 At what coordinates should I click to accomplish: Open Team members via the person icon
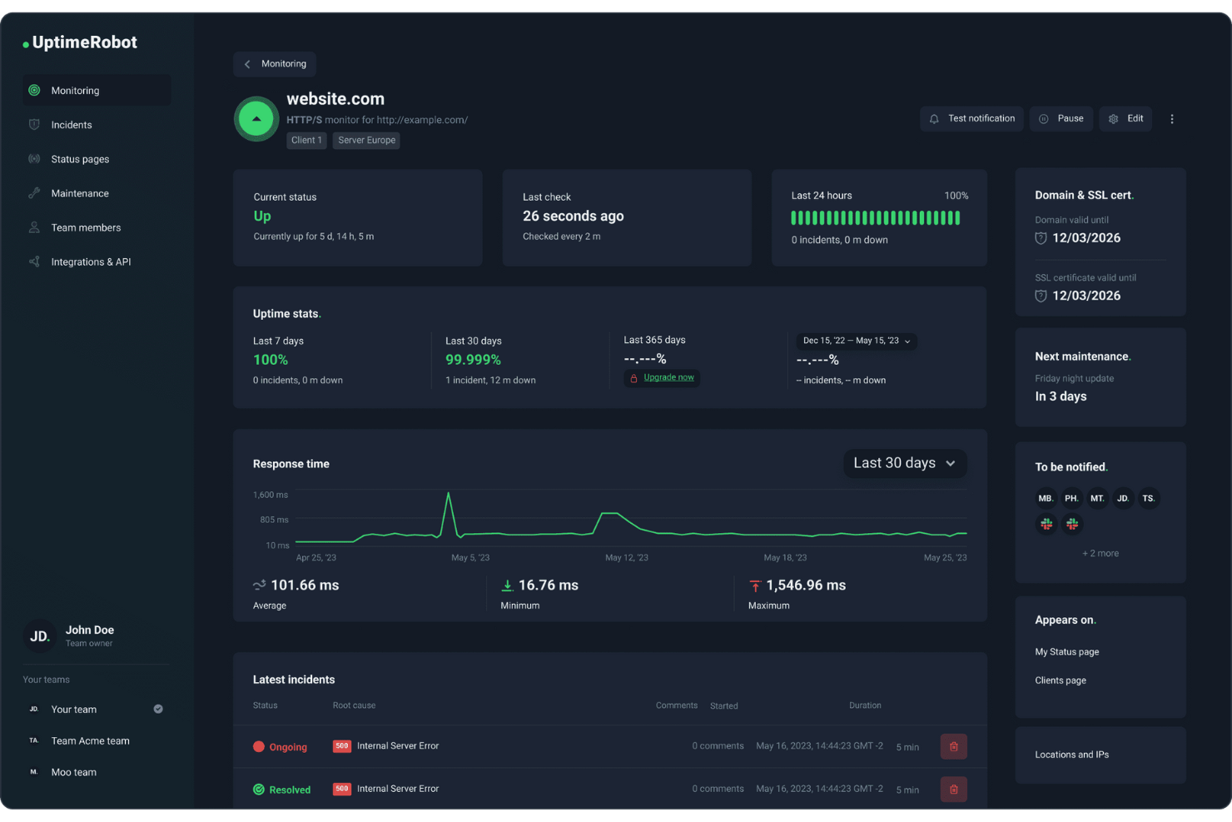(x=33, y=227)
